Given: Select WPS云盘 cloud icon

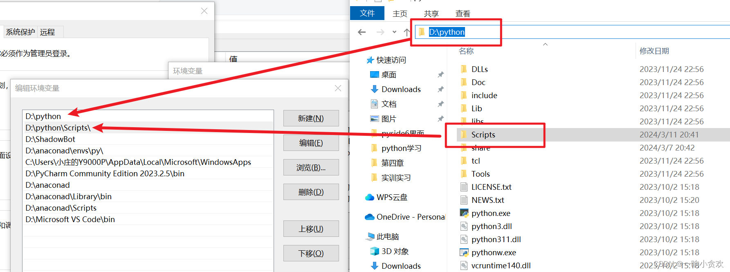Looking at the screenshot, I should [370, 197].
